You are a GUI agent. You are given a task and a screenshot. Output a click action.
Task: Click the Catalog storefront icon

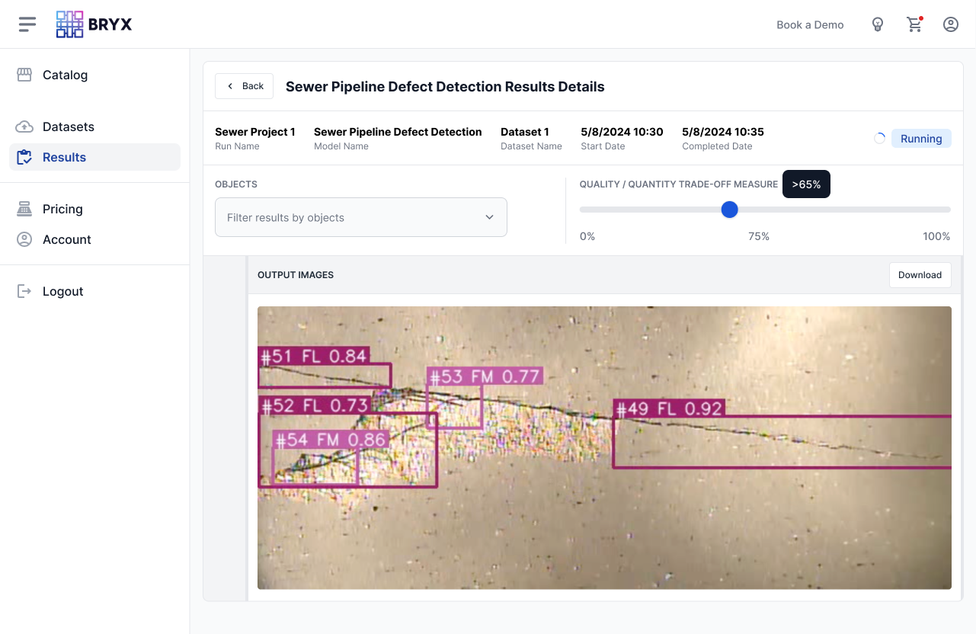coord(24,75)
